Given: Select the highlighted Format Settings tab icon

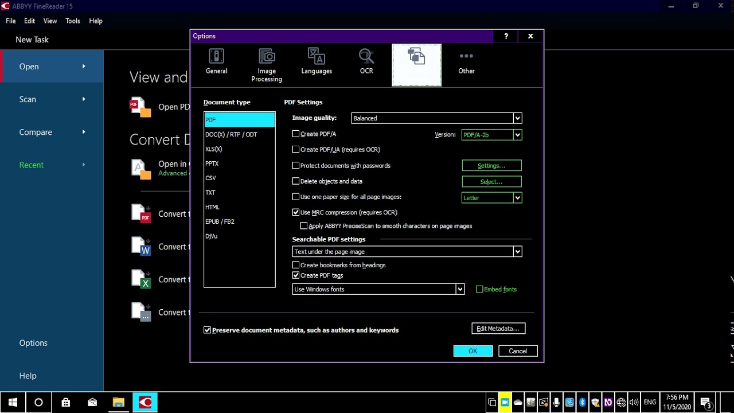Looking at the screenshot, I should coord(416,65).
